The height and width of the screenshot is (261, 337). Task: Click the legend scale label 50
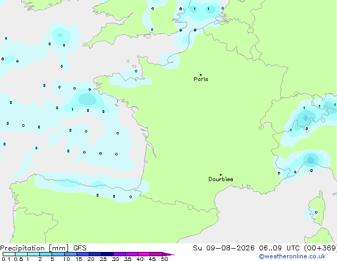click(x=165, y=259)
